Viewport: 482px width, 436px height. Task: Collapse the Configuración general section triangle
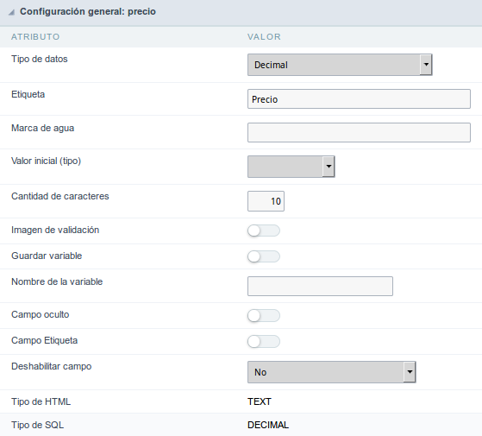(11, 12)
